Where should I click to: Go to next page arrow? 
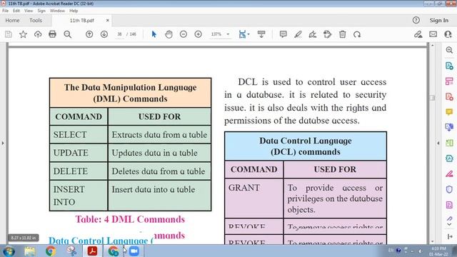[104, 34]
